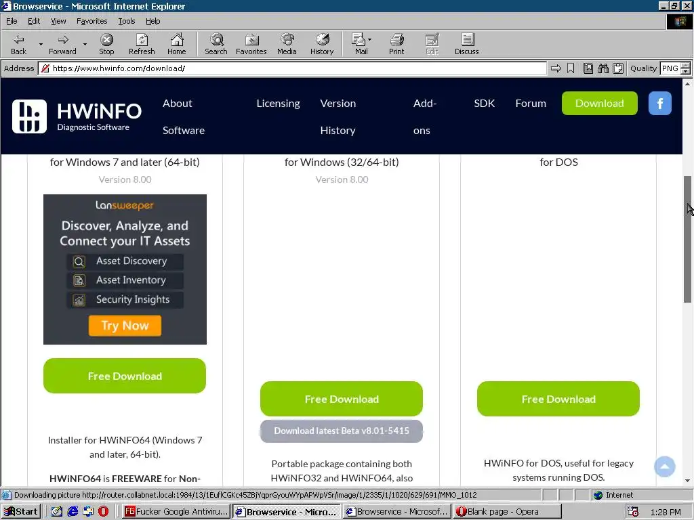This screenshot has height=520, width=694.
Task: Click the 1:28 PM clock
Action: click(x=666, y=512)
